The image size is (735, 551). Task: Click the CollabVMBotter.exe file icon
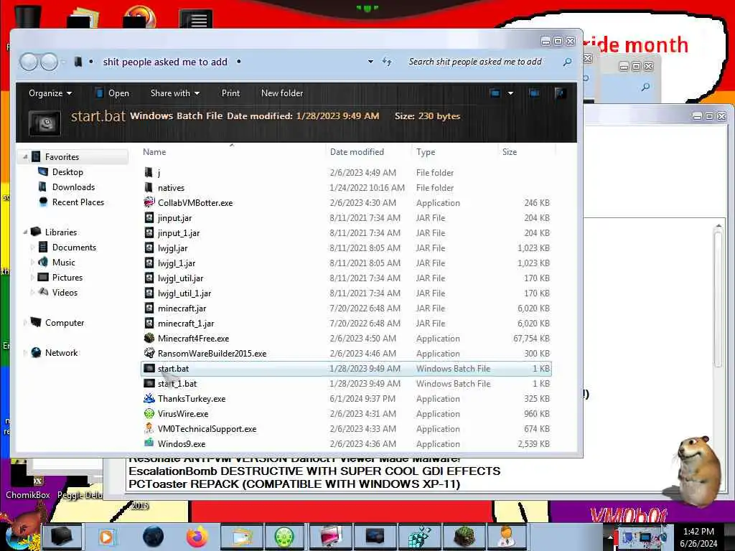149,202
